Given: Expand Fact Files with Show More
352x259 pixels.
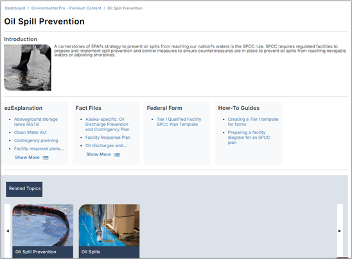Looking at the screenshot, I should tap(98, 154).
